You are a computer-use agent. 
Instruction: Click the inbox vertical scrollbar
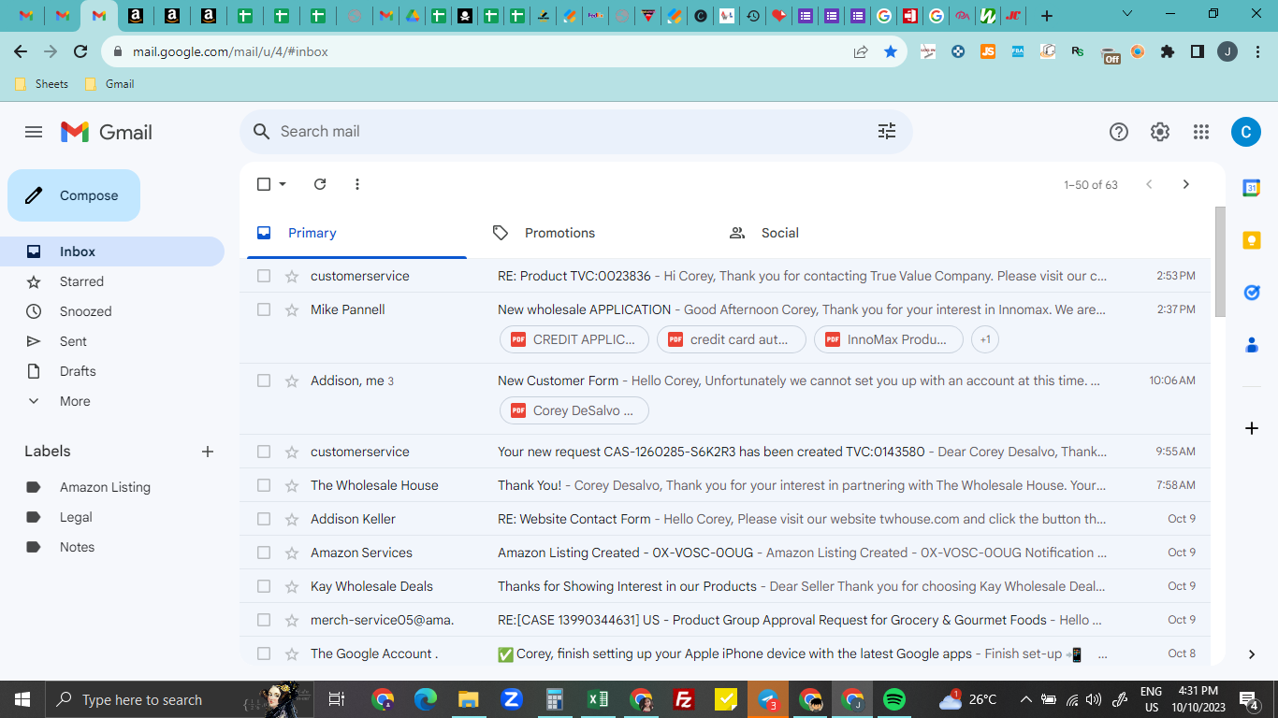[x=1219, y=262]
